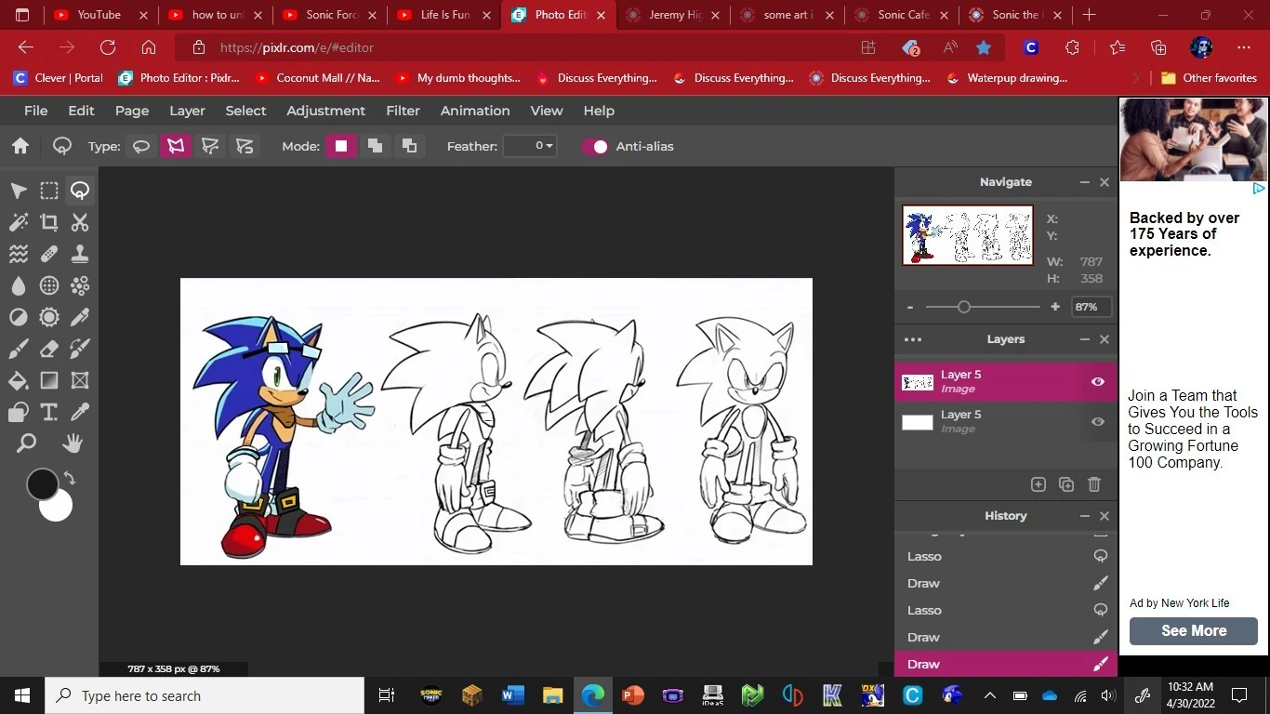Activate the Text tool

pos(48,411)
